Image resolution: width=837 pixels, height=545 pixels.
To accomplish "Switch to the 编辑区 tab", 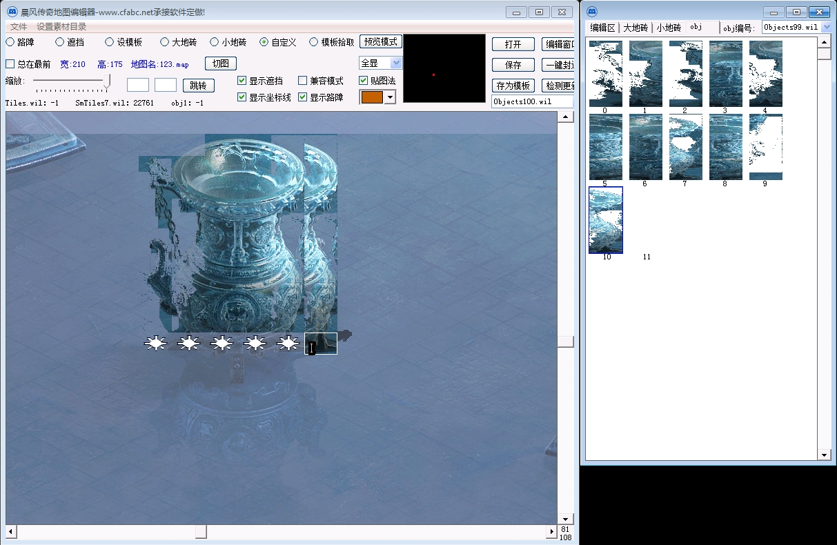I will click(x=602, y=28).
